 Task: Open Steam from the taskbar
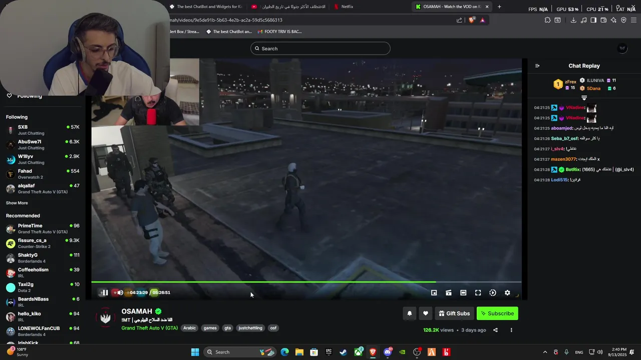[343, 352]
